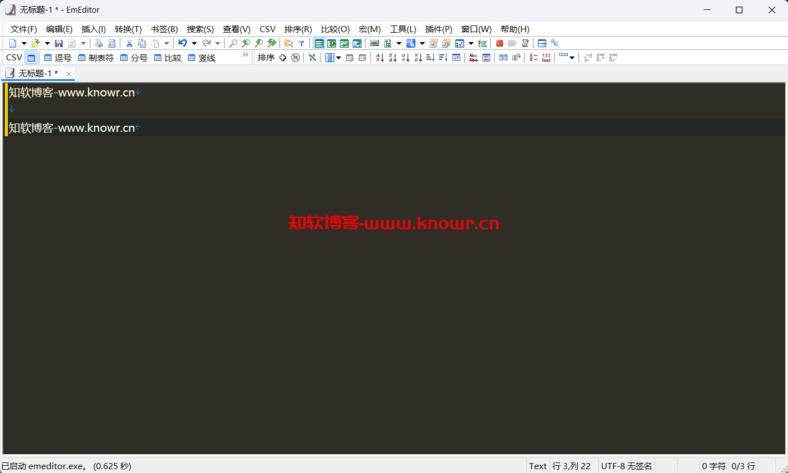Sort numbers largest to smallest icon
Viewport: 788px width, 473px height.
(x=418, y=58)
